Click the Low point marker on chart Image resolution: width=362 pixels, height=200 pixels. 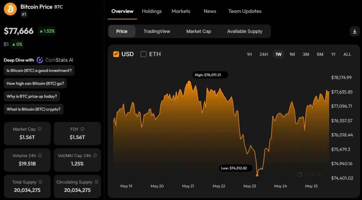257,175
